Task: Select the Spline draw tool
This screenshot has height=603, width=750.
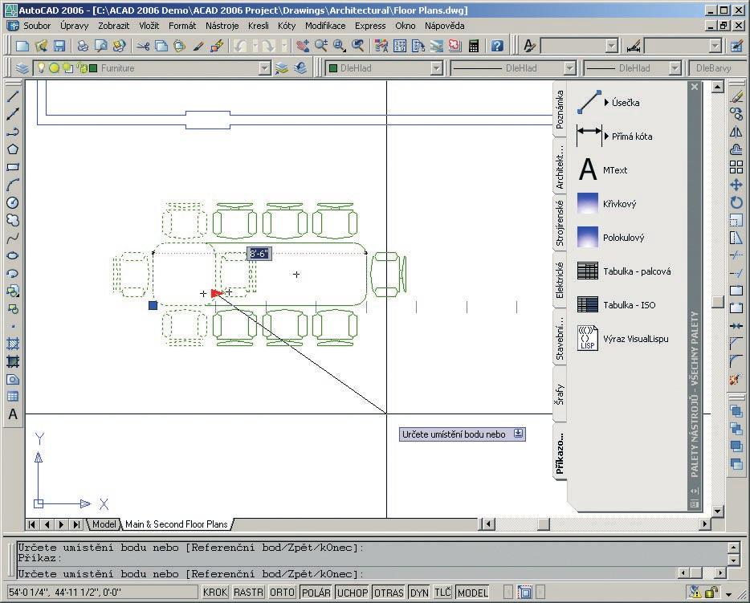Action: (13, 238)
